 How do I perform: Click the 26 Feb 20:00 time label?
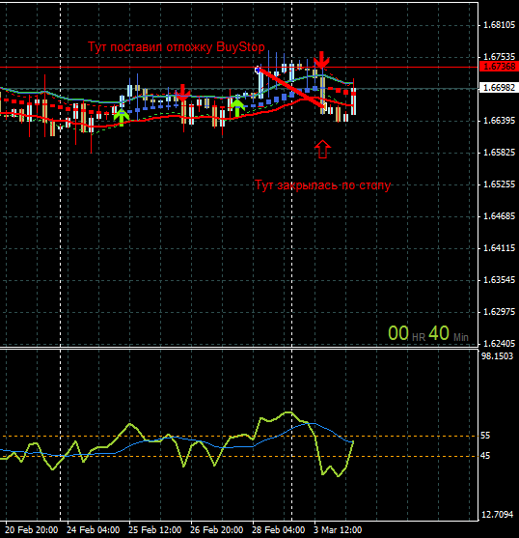[216, 529]
